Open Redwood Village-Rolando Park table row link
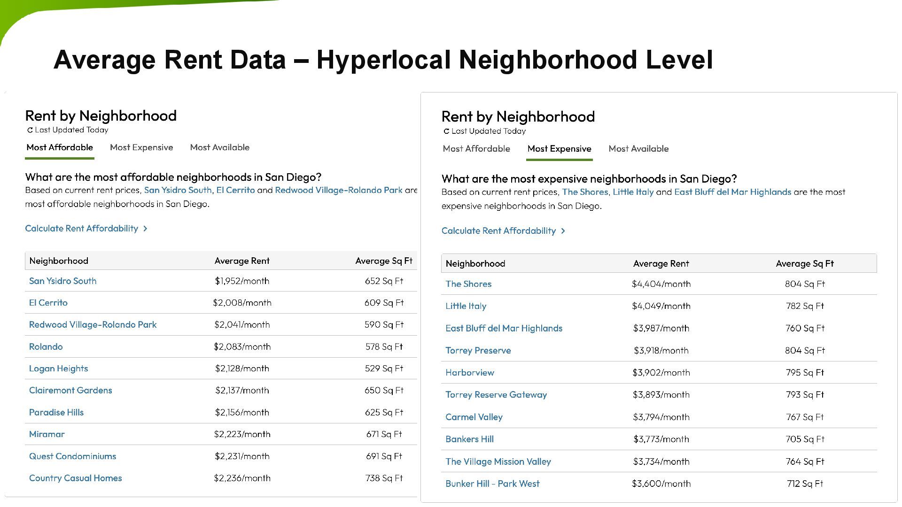This screenshot has height=507, width=902. tap(93, 325)
